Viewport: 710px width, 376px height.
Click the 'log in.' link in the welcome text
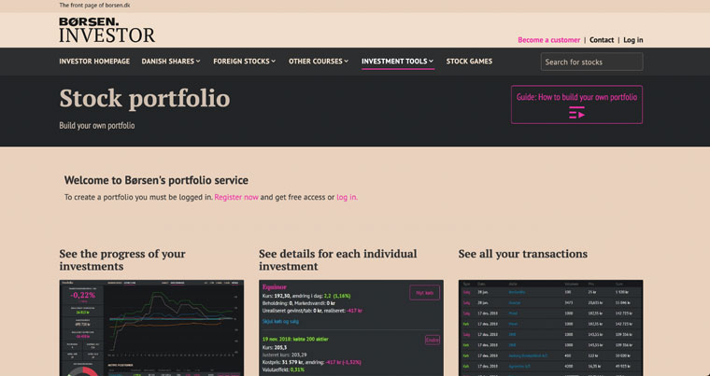pyautogui.click(x=347, y=197)
